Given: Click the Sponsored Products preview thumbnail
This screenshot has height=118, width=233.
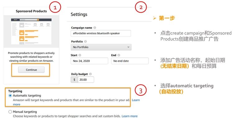Looking at the screenshot, I should tap(31, 31).
